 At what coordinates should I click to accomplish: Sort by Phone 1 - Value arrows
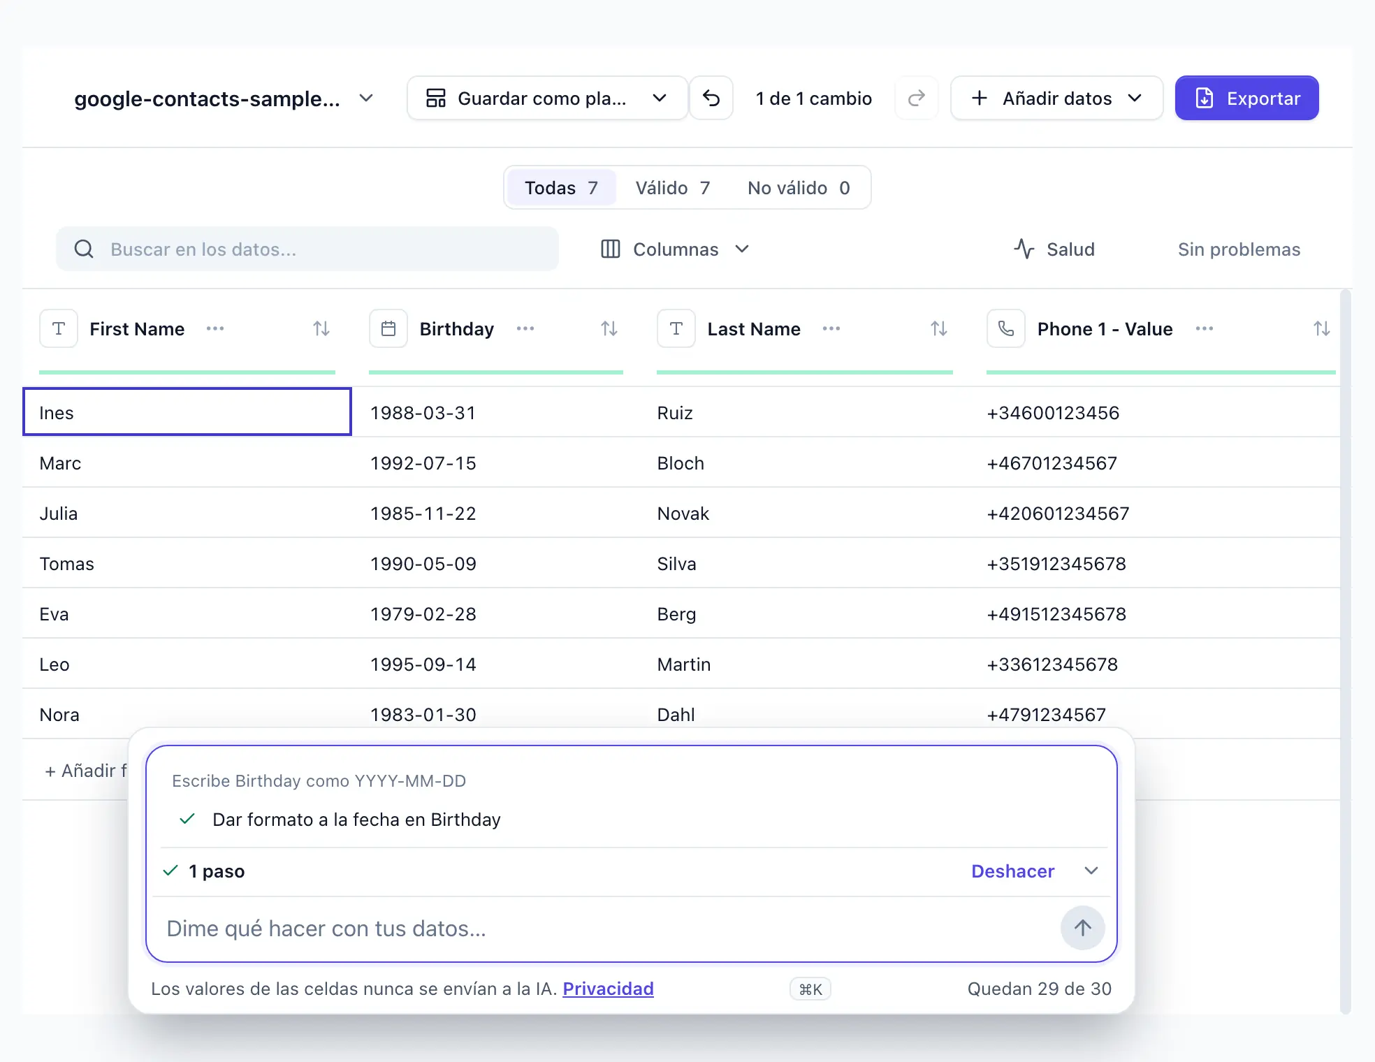click(1322, 328)
